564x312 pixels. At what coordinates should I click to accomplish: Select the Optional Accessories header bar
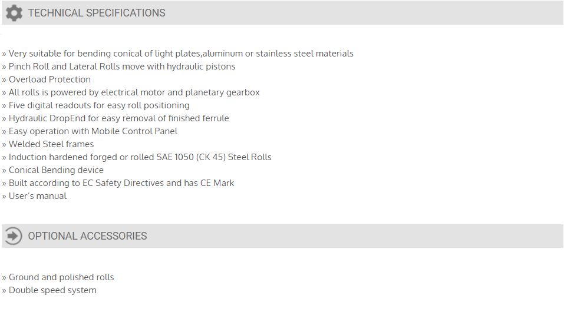(x=282, y=236)
